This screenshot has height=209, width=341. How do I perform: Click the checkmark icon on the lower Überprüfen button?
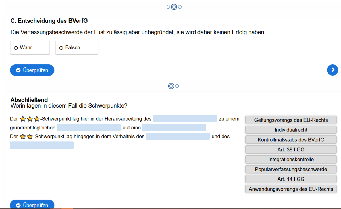coord(18,205)
